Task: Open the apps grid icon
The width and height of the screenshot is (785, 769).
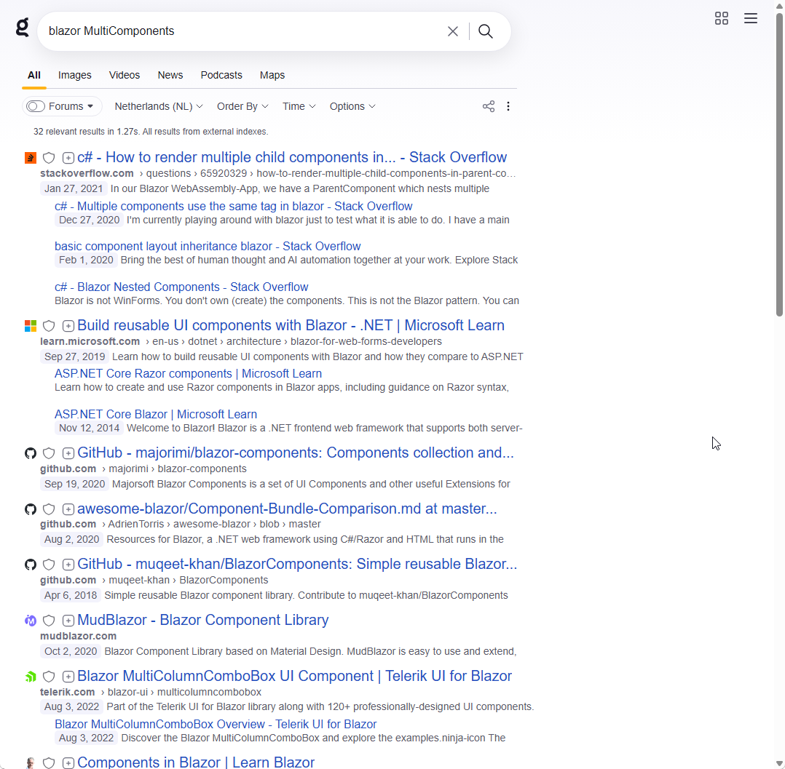Action: click(722, 18)
